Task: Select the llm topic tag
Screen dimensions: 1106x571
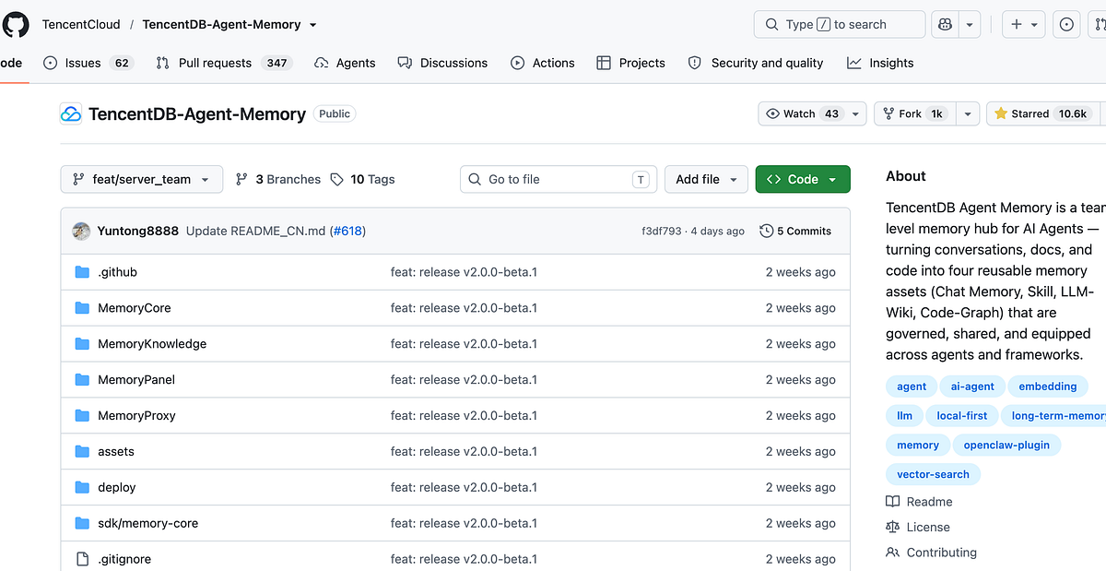Action: point(904,416)
